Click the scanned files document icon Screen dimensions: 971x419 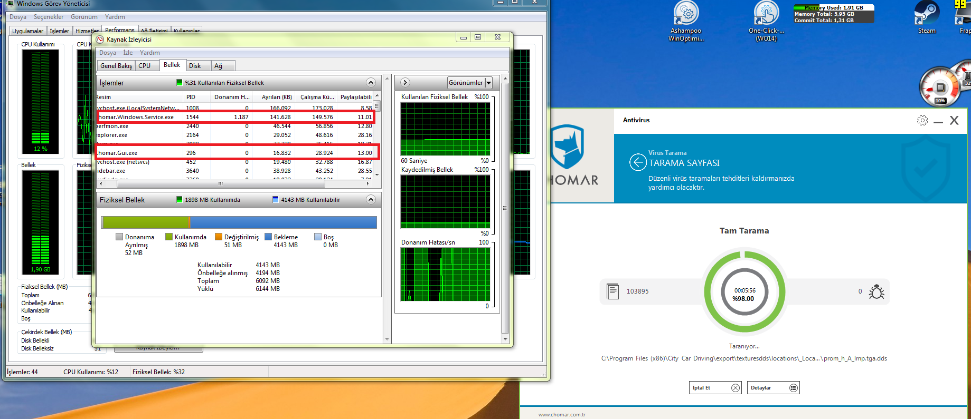(612, 291)
